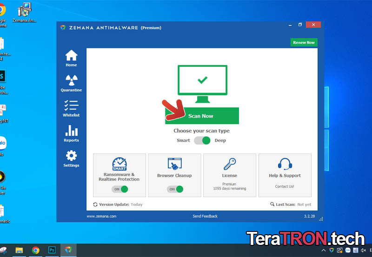Launch Chrome from the taskbar
Image resolution: width=372 pixels, height=257 pixels.
pyautogui.click(x=36, y=250)
